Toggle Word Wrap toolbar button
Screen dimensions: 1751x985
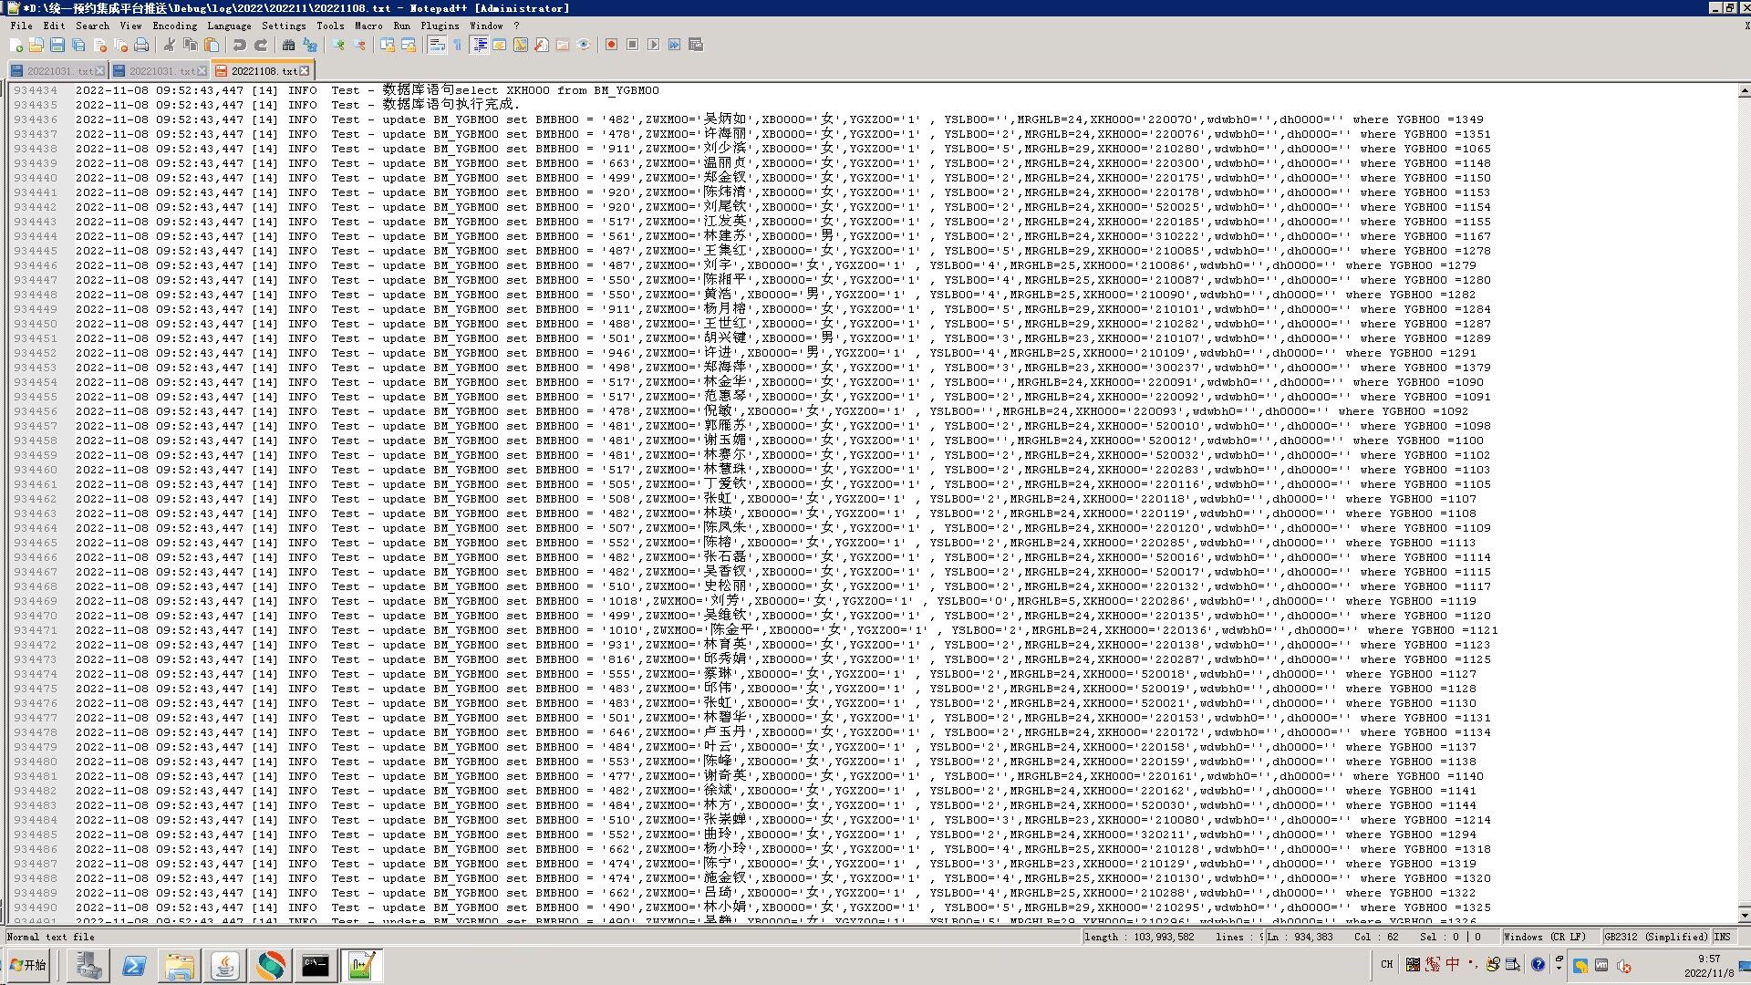pyautogui.click(x=437, y=45)
